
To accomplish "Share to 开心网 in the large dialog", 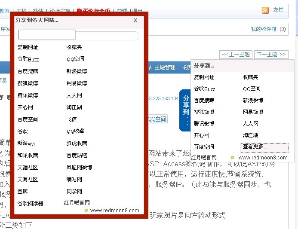I will [25, 107].
